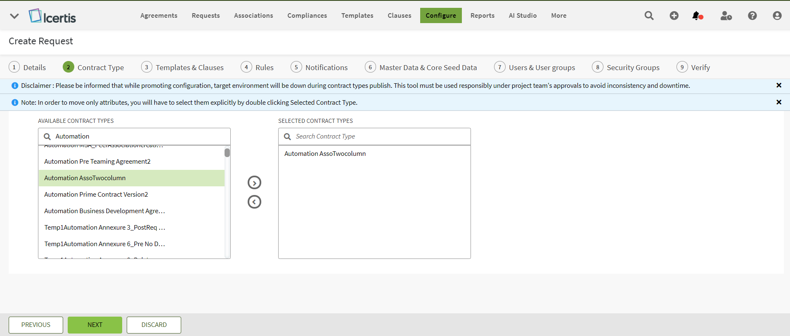
Task: Switch to the Reports tab
Action: tap(482, 16)
